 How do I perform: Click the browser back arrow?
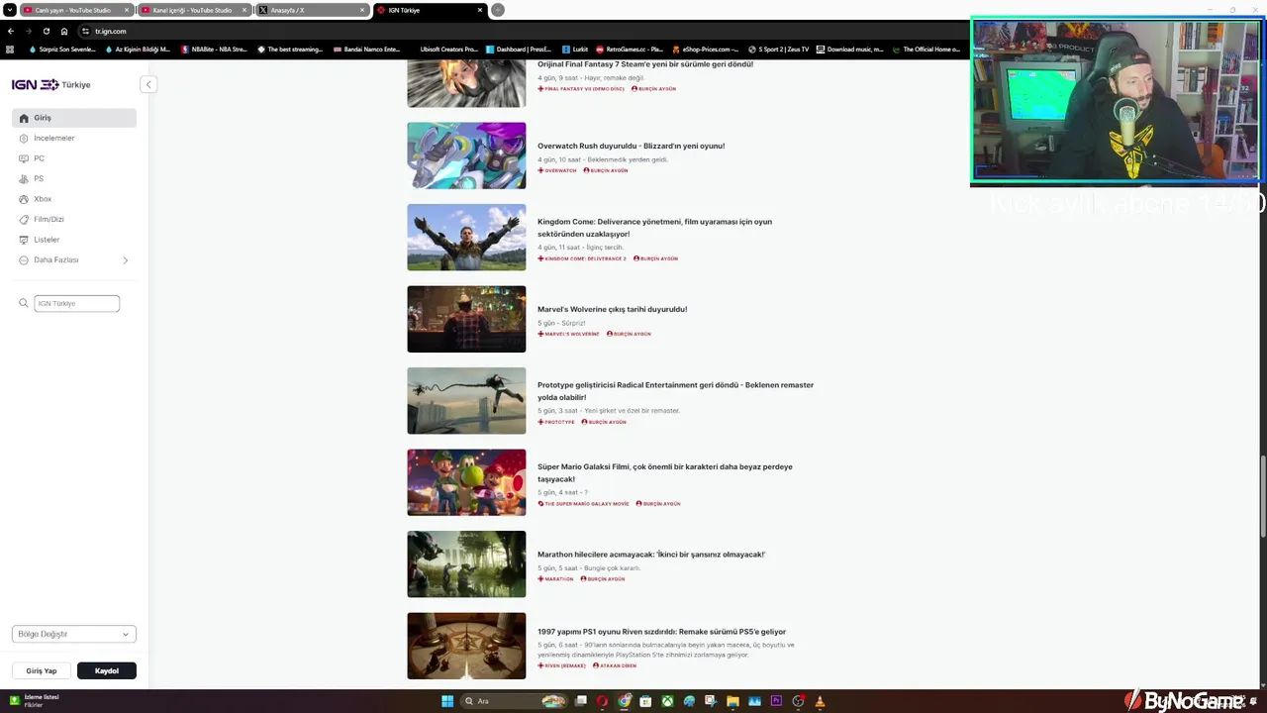(11, 31)
